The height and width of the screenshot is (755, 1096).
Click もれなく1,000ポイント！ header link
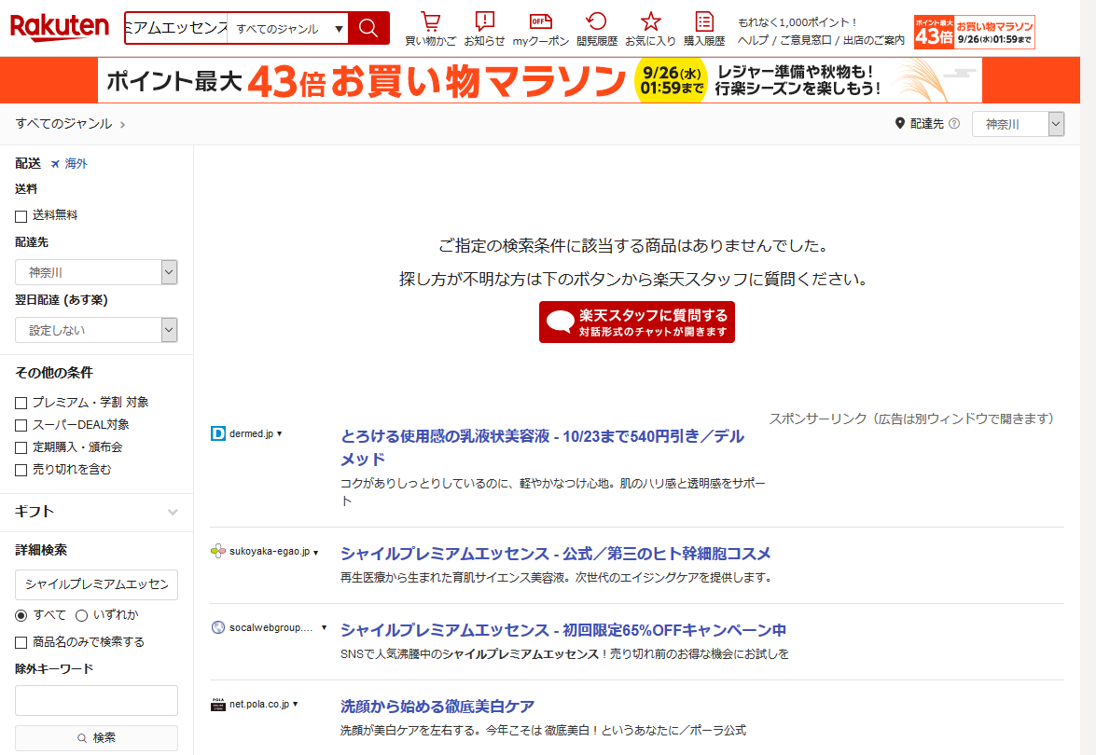coord(798,22)
